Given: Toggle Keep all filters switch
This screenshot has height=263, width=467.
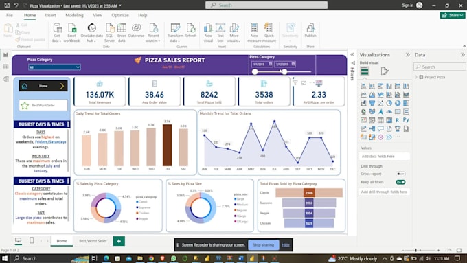Looking at the screenshot, I should 400,182.
